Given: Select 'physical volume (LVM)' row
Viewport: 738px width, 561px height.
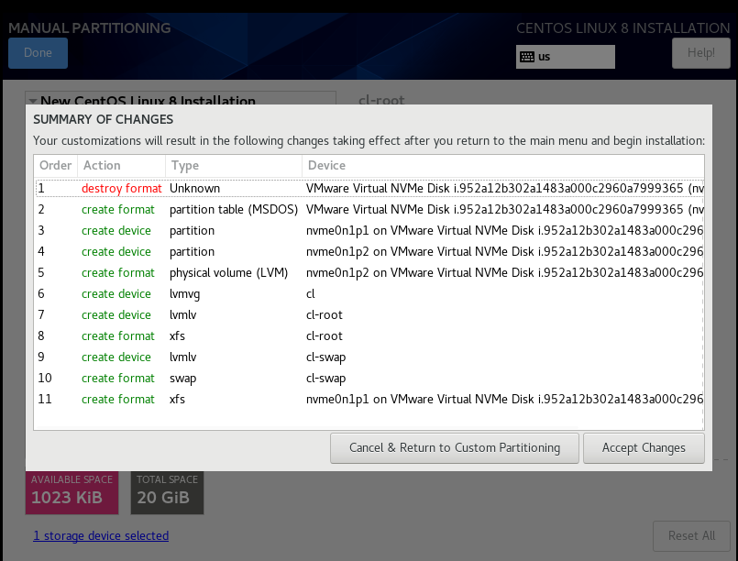Looking at the screenshot, I should coord(369,273).
